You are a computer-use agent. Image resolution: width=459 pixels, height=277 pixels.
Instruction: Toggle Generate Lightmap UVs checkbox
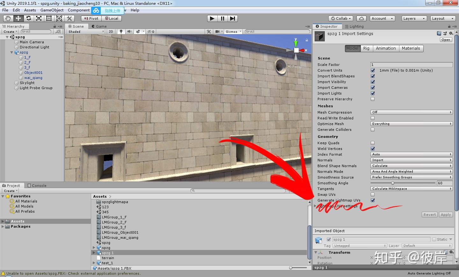tap(373, 200)
